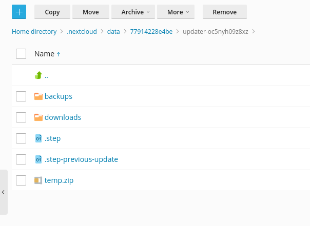310x226 pixels.
Task: Click the backups folder icon
Action: coord(38,96)
